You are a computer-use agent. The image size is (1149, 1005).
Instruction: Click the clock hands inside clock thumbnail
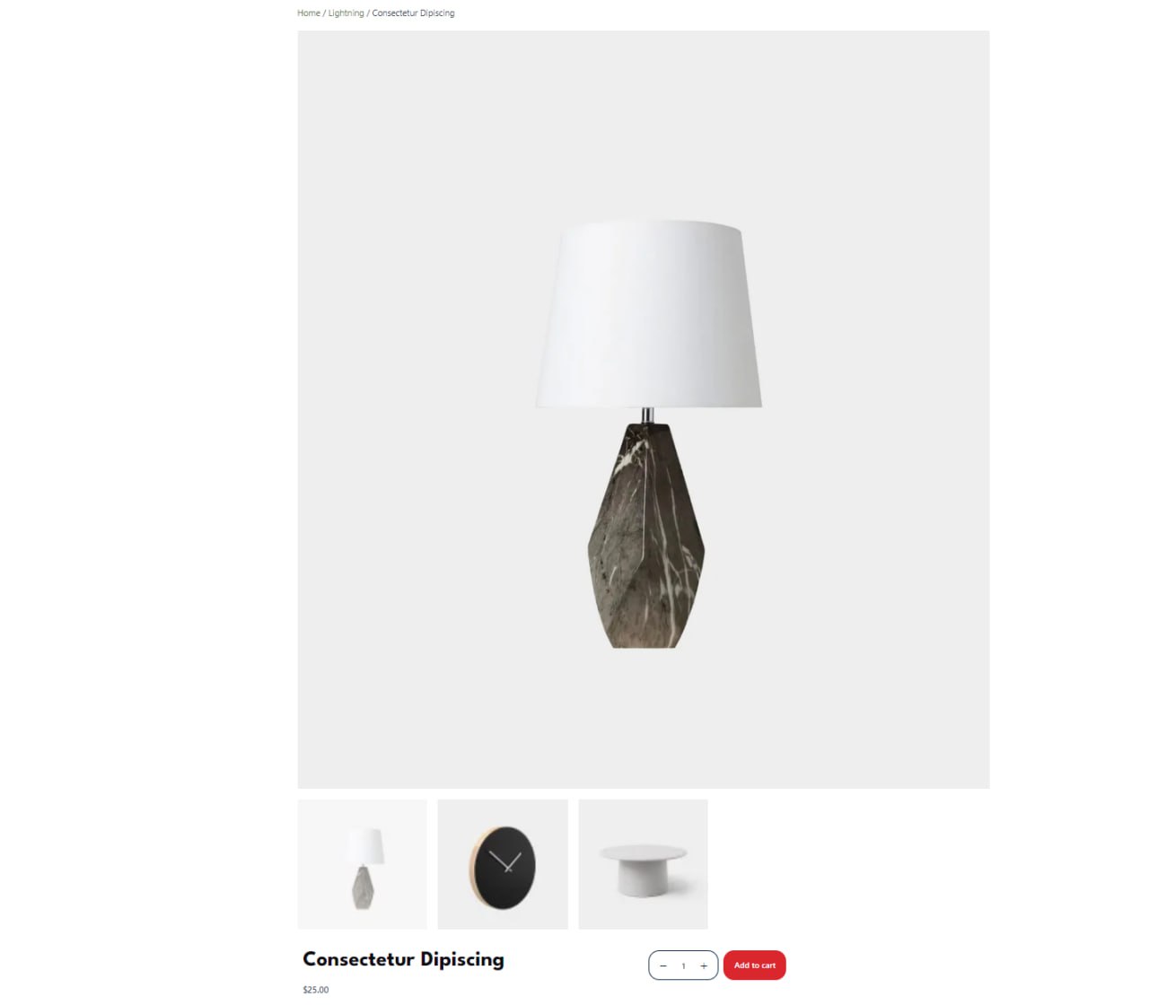[506, 862]
